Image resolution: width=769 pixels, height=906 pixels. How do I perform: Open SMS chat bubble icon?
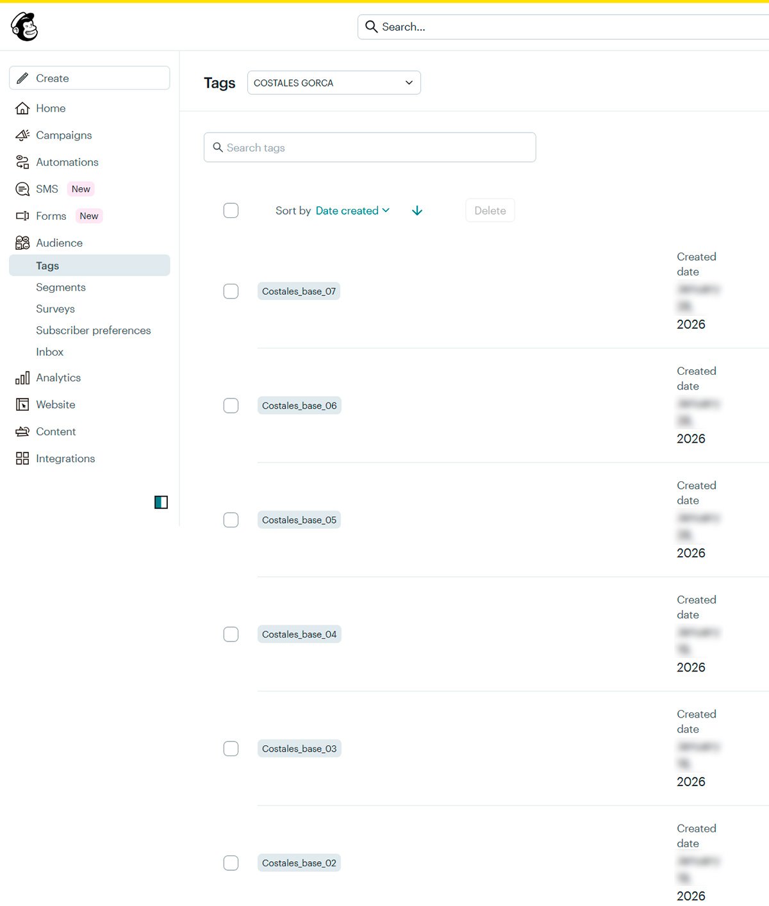[22, 189]
